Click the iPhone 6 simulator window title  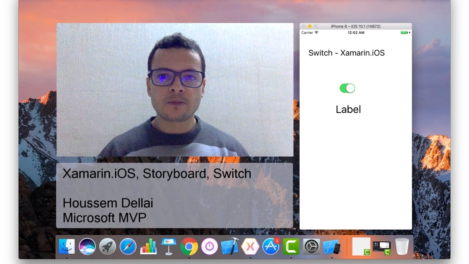355,26
